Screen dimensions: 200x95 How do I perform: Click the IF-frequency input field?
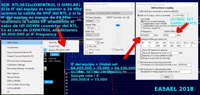click(147, 35)
